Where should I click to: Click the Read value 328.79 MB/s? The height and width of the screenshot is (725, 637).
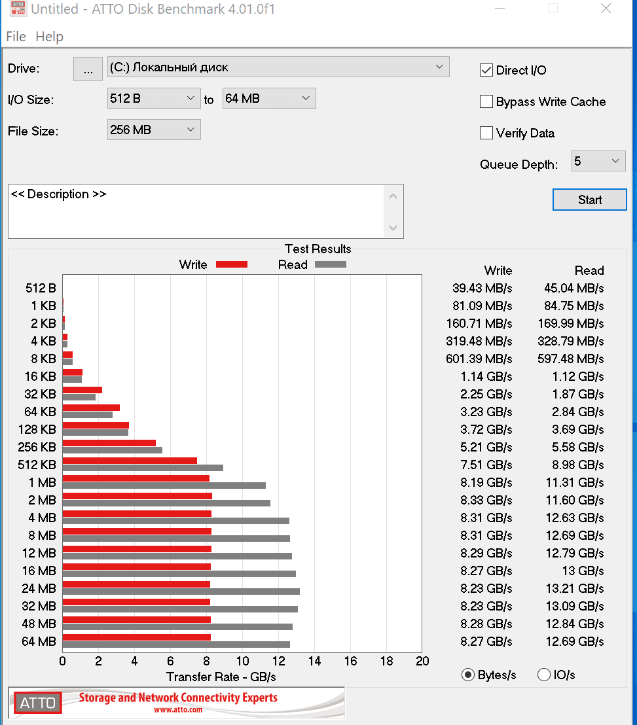click(x=570, y=341)
